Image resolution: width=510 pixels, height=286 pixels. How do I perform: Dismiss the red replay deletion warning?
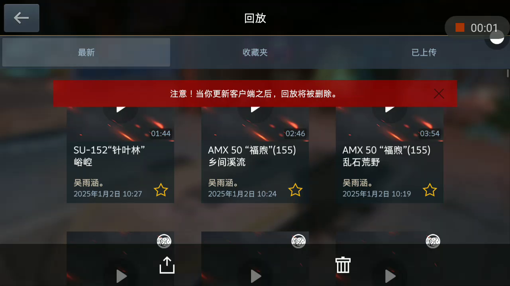click(439, 94)
